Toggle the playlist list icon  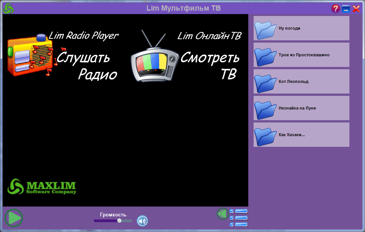pyautogui.click(x=238, y=218)
